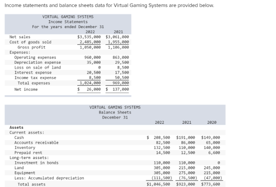The image size is (276, 187).
Task: Click the 2021 cost of goods sold 1,955,000
Action: (x=118, y=42)
